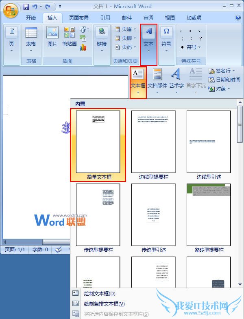244x319 pixels.
Task: Open the 页码 page number dropdown
Action: [x=126, y=47]
